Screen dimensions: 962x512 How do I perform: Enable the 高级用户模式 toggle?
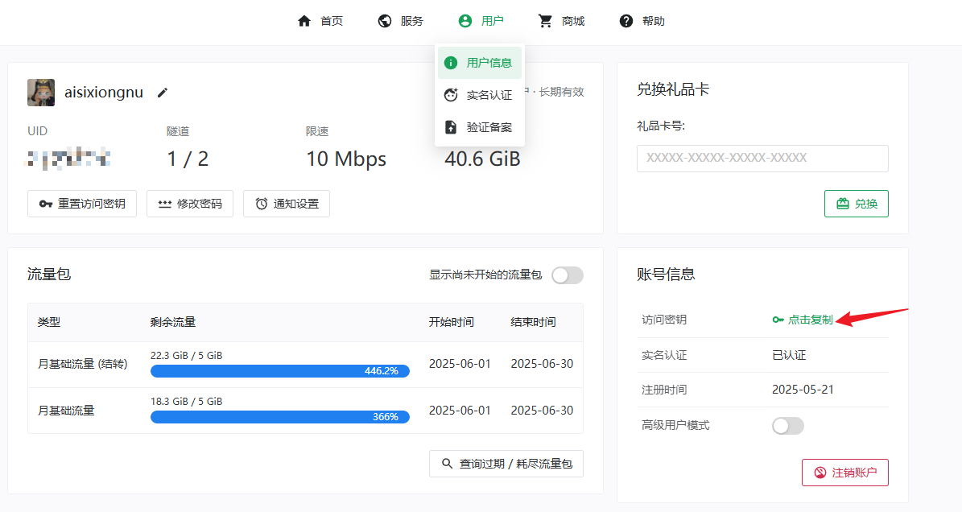click(787, 426)
